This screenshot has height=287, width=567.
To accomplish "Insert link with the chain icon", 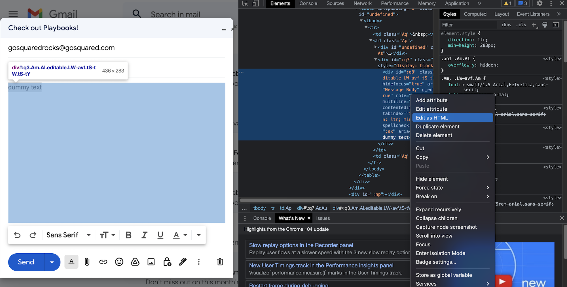I will click(x=103, y=262).
